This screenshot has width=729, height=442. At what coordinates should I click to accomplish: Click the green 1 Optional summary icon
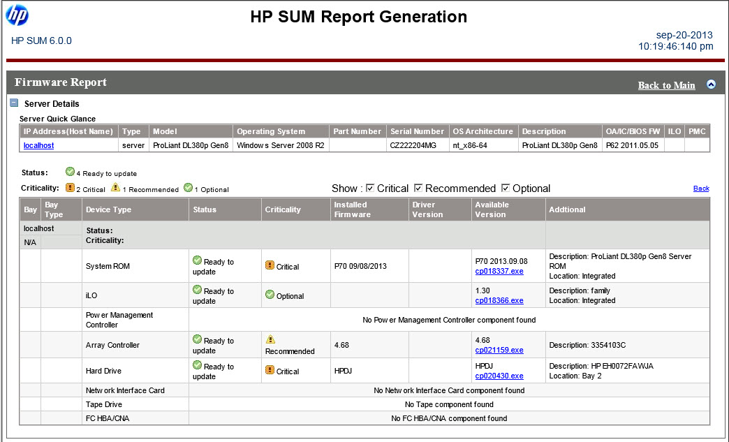188,188
